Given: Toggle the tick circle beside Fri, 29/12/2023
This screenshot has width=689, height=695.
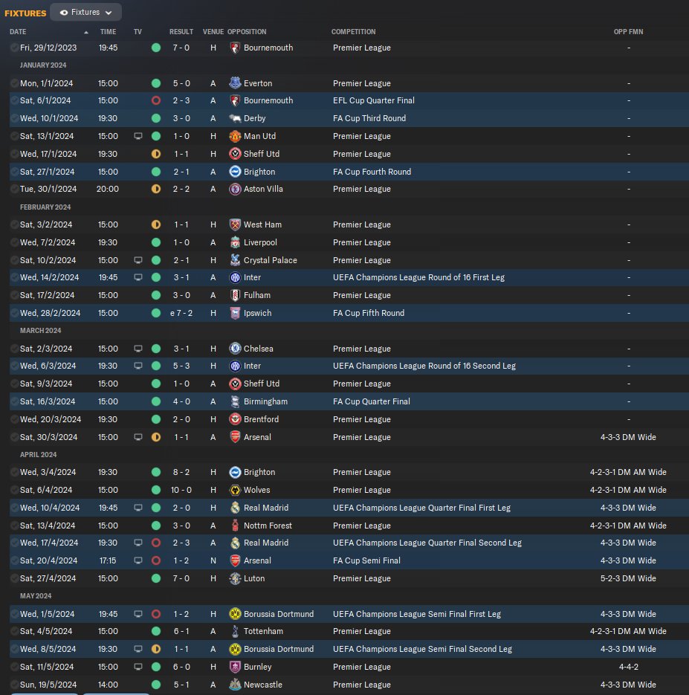Looking at the screenshot, I should tap(14, 48).
